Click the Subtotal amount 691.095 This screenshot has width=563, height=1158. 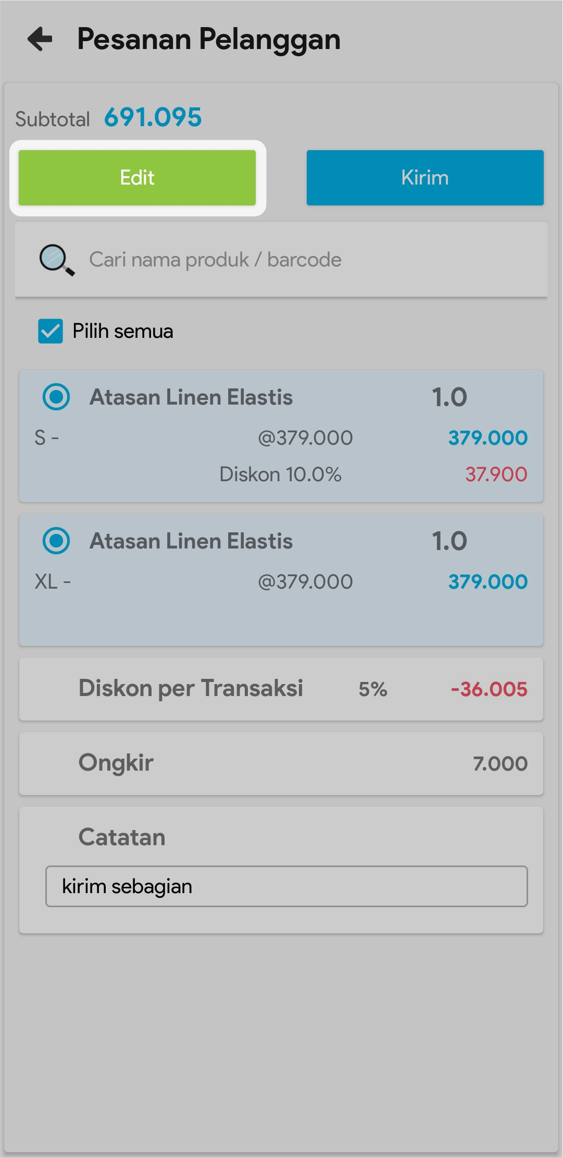click(x=153, y=118)
